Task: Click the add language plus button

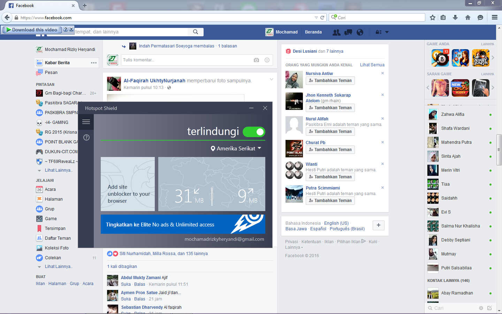Action: [379, 225]
